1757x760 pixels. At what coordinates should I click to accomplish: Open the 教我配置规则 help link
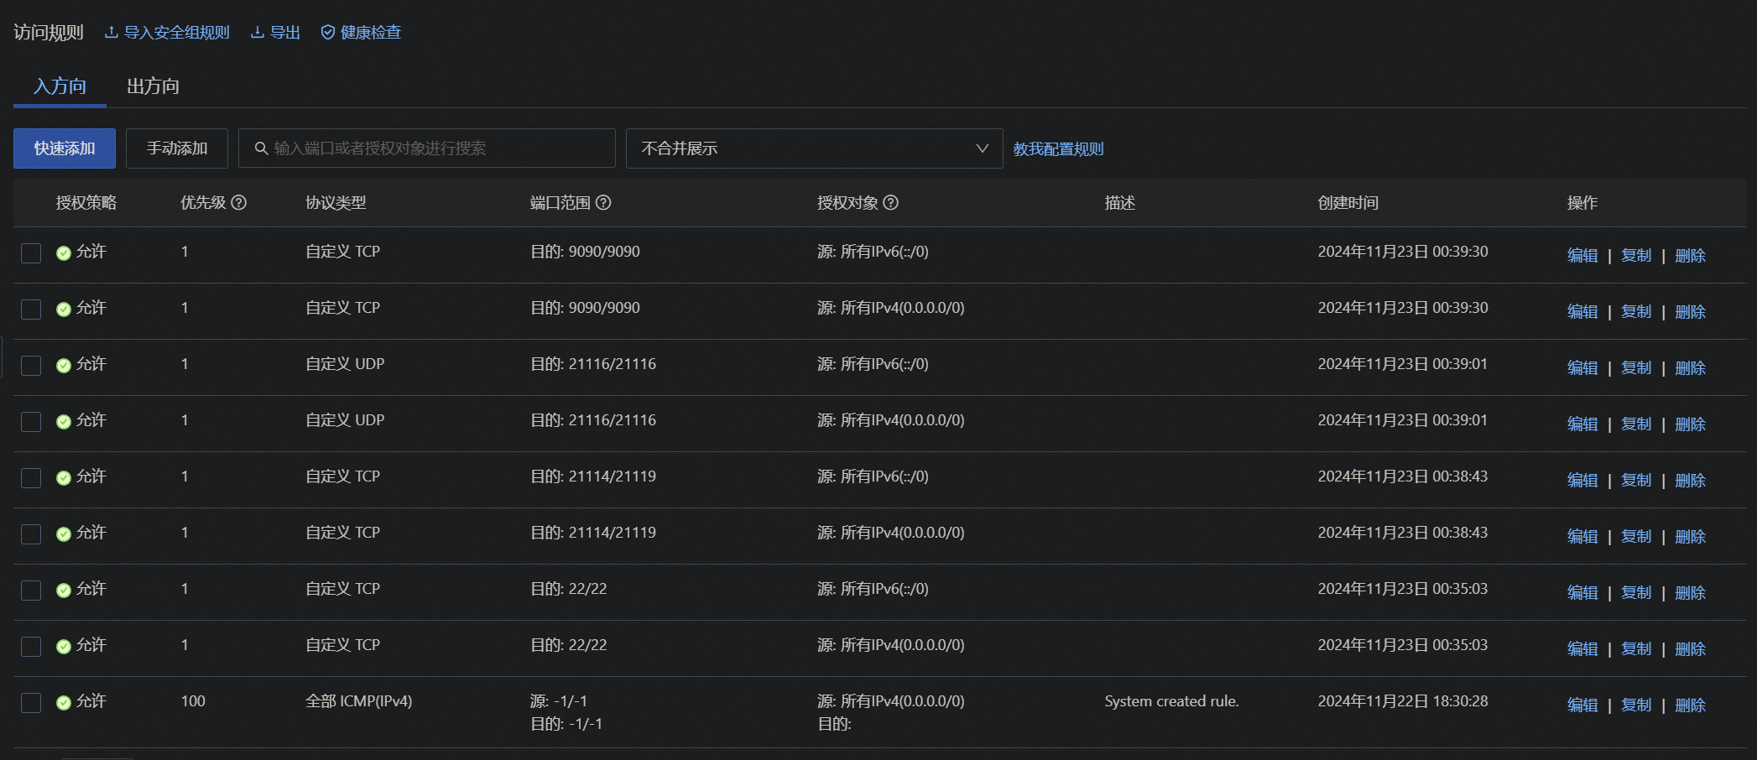point(1058,149)
